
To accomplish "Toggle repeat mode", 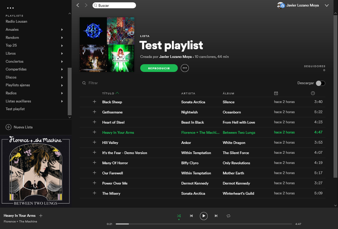I will 228,216.
